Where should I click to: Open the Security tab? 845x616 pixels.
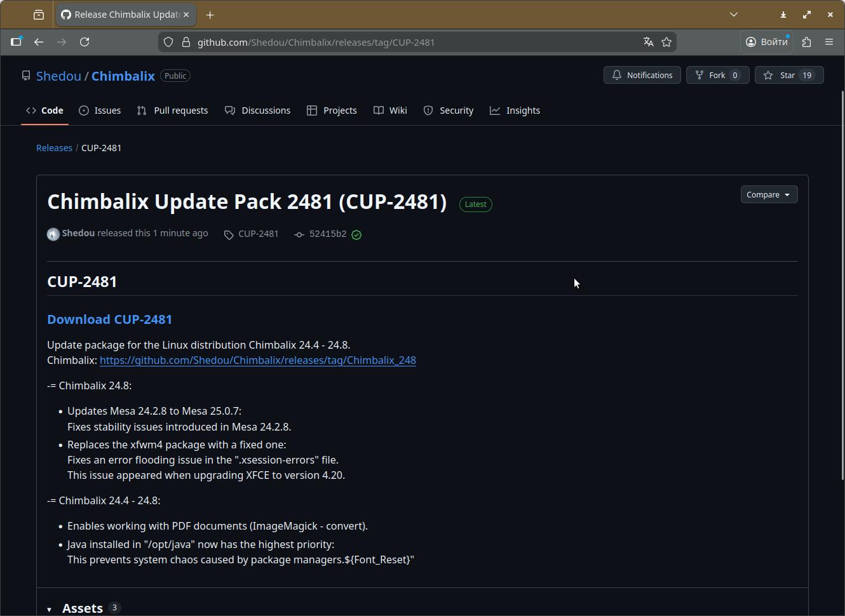pos(449,110)
